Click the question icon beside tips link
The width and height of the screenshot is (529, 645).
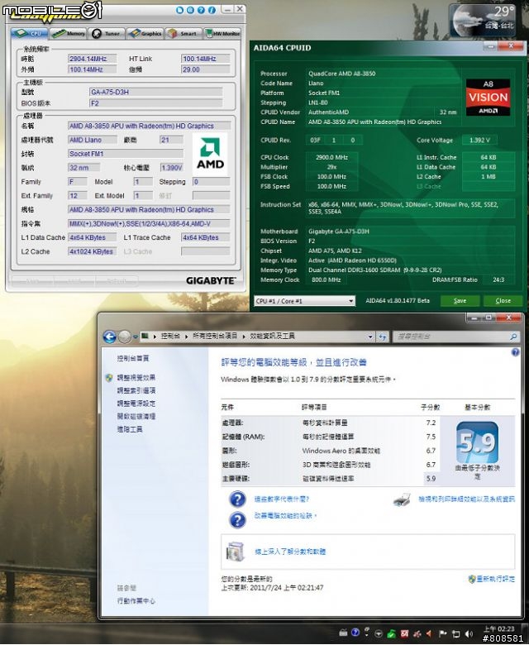point(237,520)
